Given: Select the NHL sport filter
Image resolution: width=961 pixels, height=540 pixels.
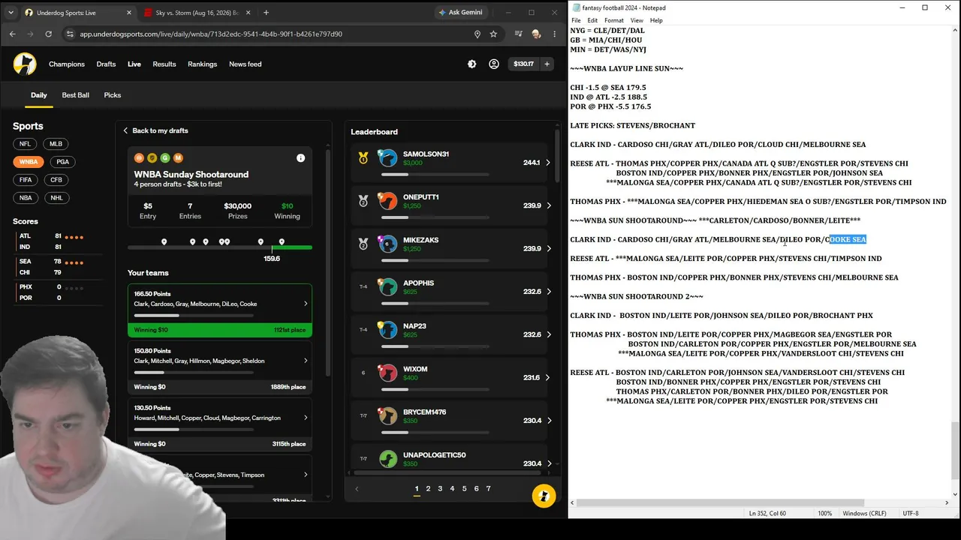Looking at the screenshot, I should pyautogui.click(x=57, y=198).
